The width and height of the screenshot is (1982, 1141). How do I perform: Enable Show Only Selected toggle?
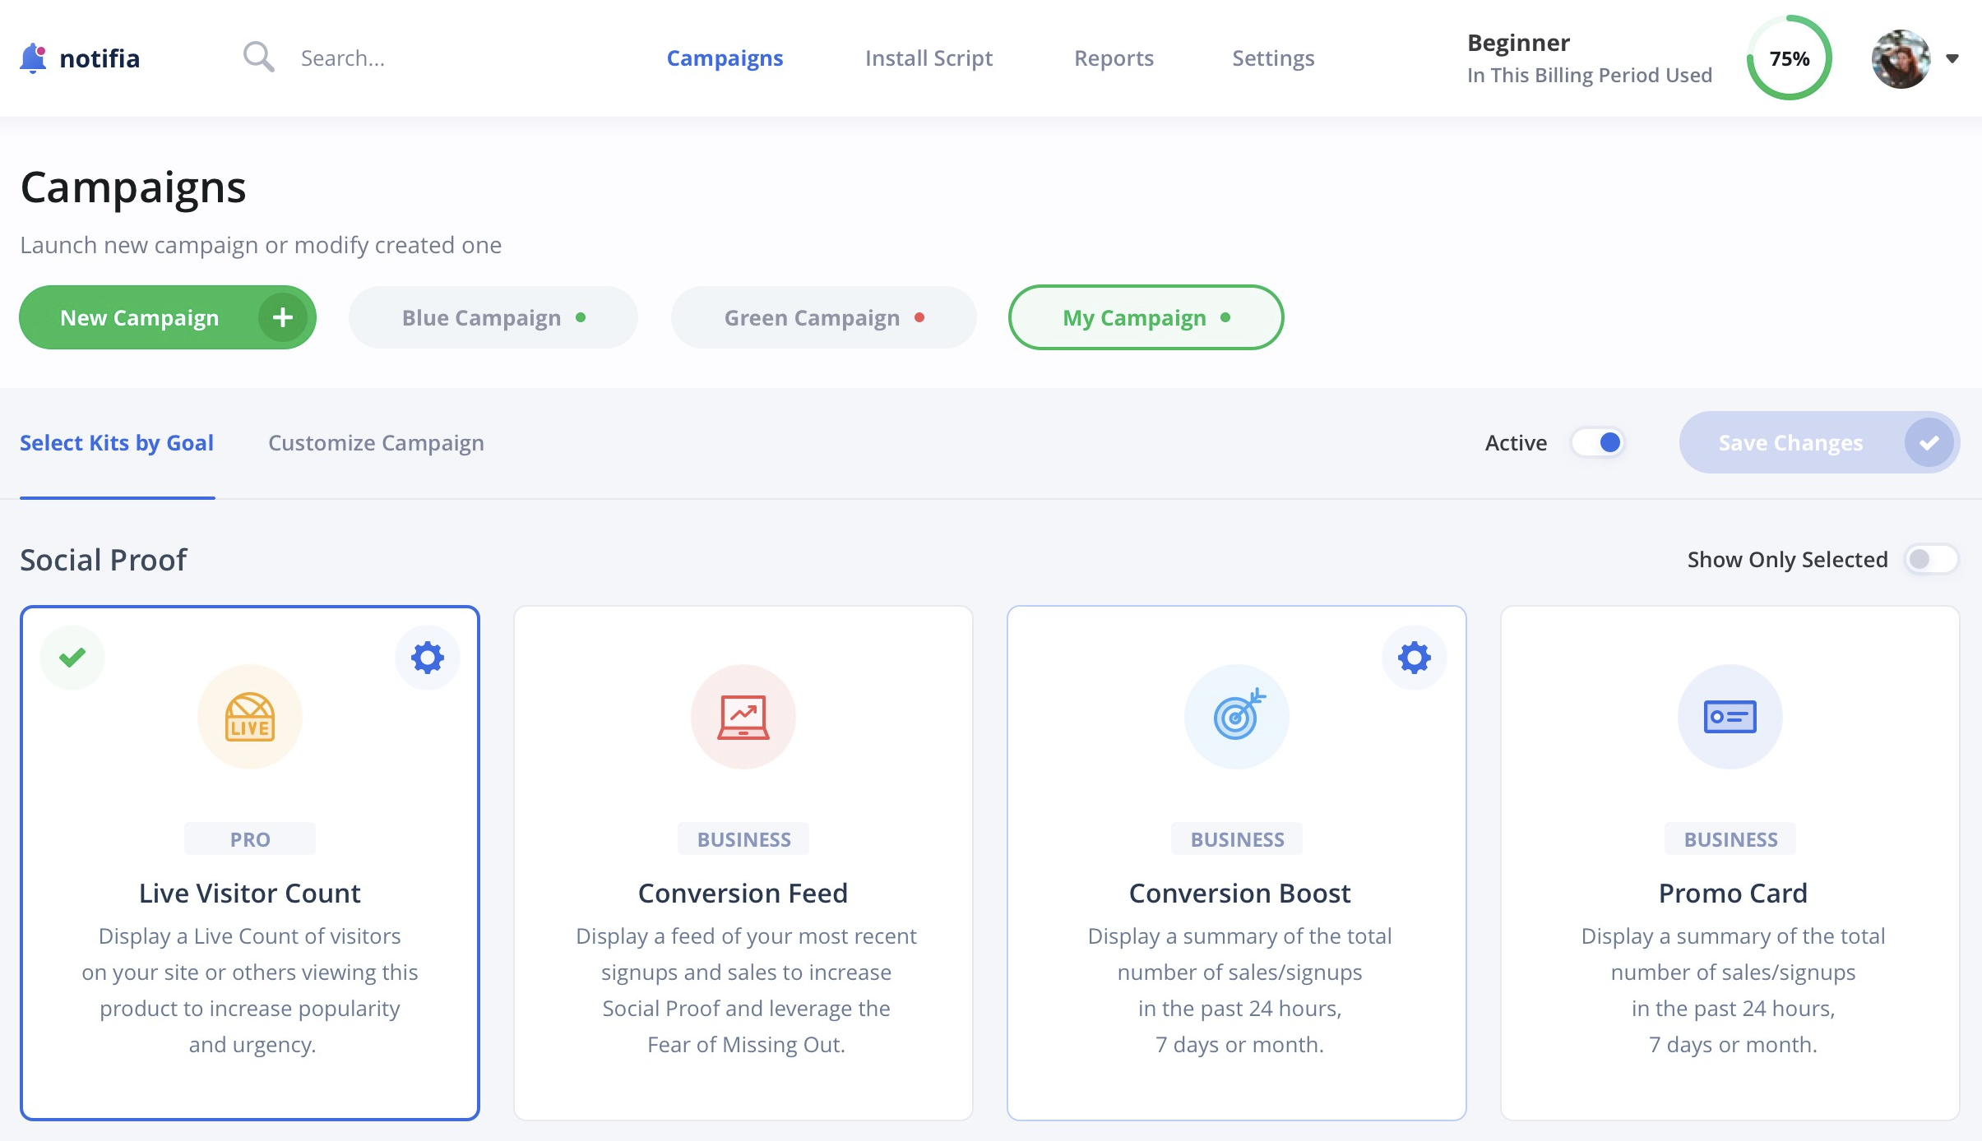pos(1932,560)
